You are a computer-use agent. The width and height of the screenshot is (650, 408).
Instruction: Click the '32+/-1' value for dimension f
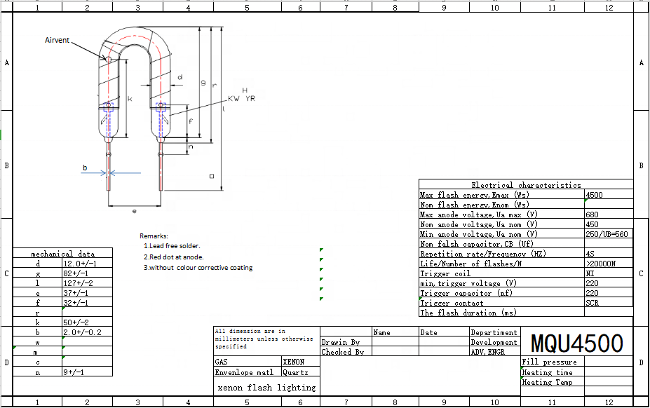click(x=88, y=302)
